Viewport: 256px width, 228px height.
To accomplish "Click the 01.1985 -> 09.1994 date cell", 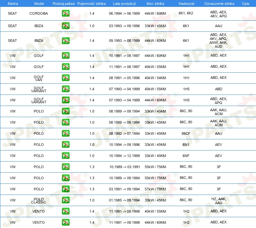I will (x=124, y=200).
